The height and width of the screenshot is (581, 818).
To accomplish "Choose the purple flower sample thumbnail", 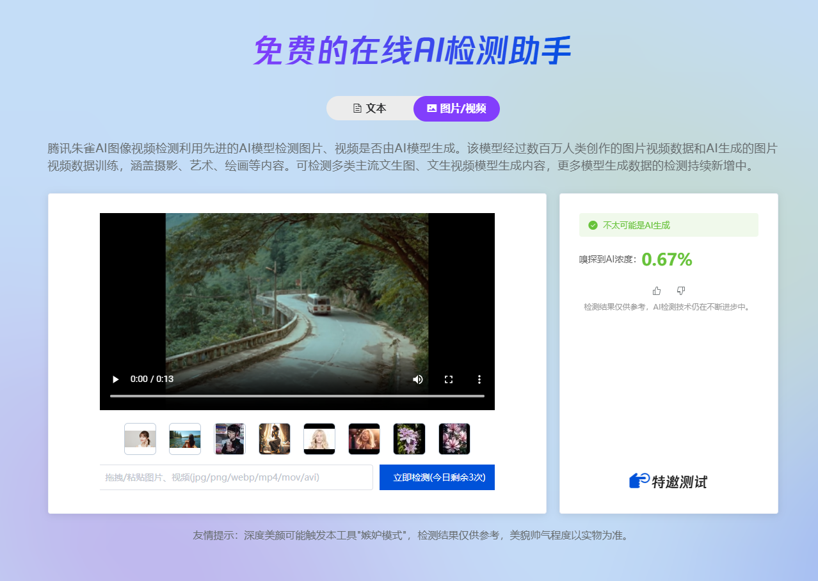I will [409, 439].
